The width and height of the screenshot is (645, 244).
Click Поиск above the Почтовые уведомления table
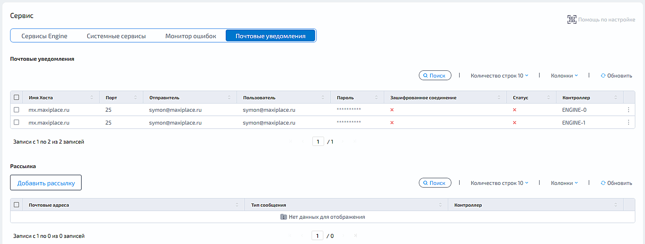(435, 75)
